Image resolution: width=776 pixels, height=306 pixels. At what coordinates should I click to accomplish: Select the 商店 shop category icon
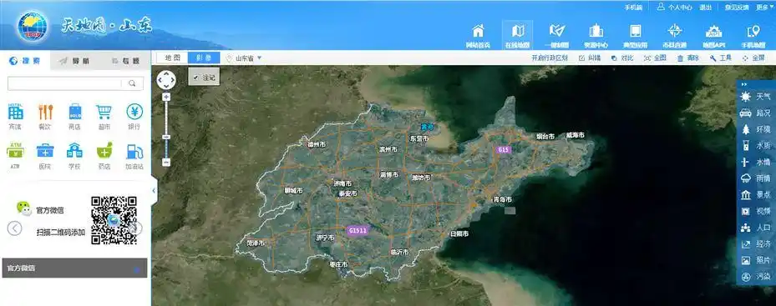point(75,112)
